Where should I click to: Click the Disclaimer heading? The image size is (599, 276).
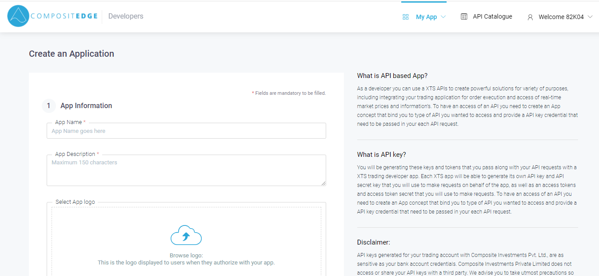click(x=373, y=242)
